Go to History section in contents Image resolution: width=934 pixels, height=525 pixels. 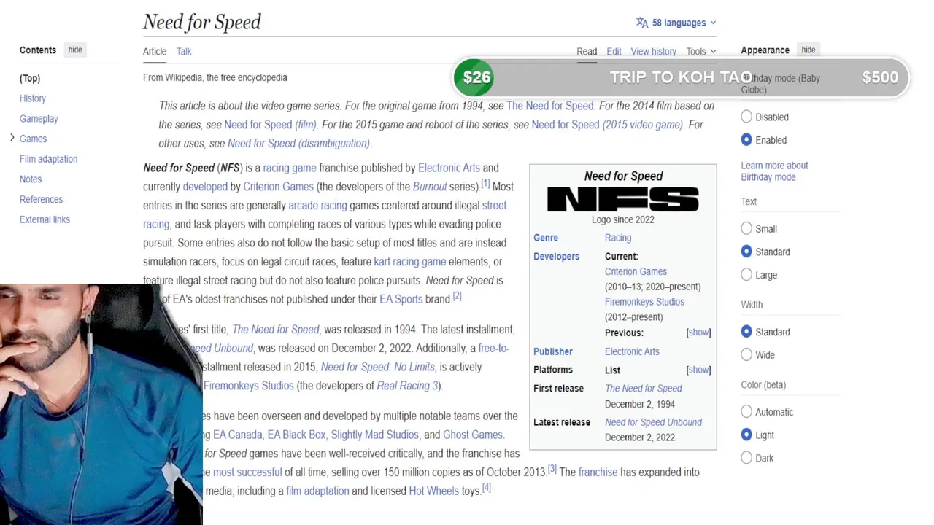tap(33, 98)
